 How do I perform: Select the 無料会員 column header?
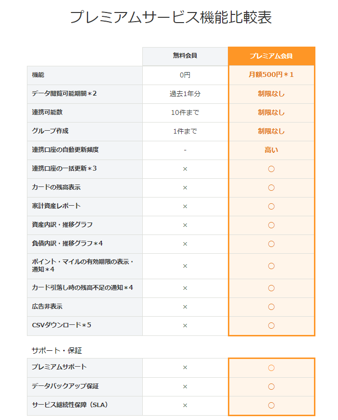[185, 56]
